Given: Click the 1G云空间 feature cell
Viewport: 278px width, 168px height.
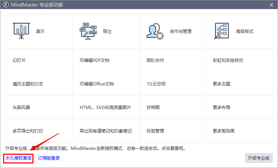Looking at the screenshot, I should click(x=172, y=84).
